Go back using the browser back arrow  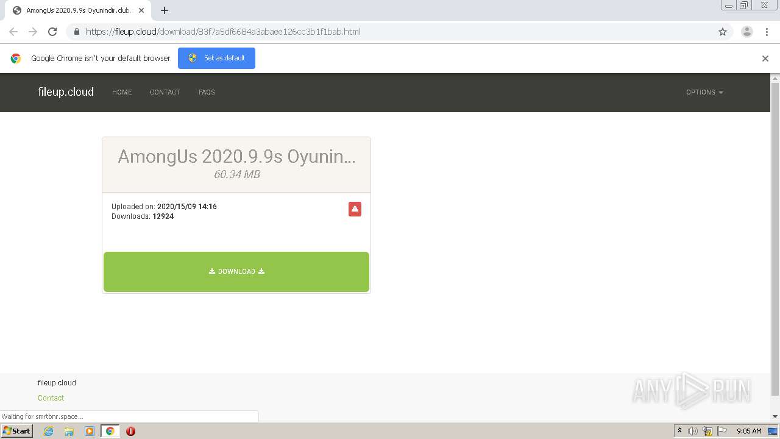(13, 32)
